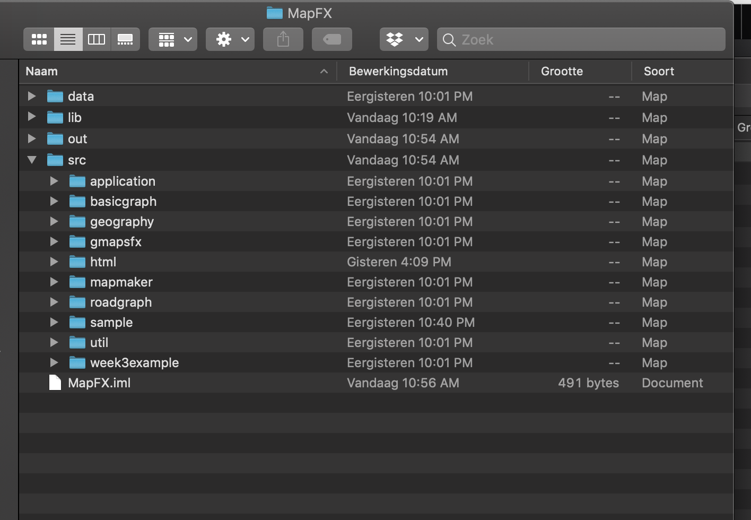
Task: Sort by Bewerkingsdatum column header
Action: coord(433,71)
